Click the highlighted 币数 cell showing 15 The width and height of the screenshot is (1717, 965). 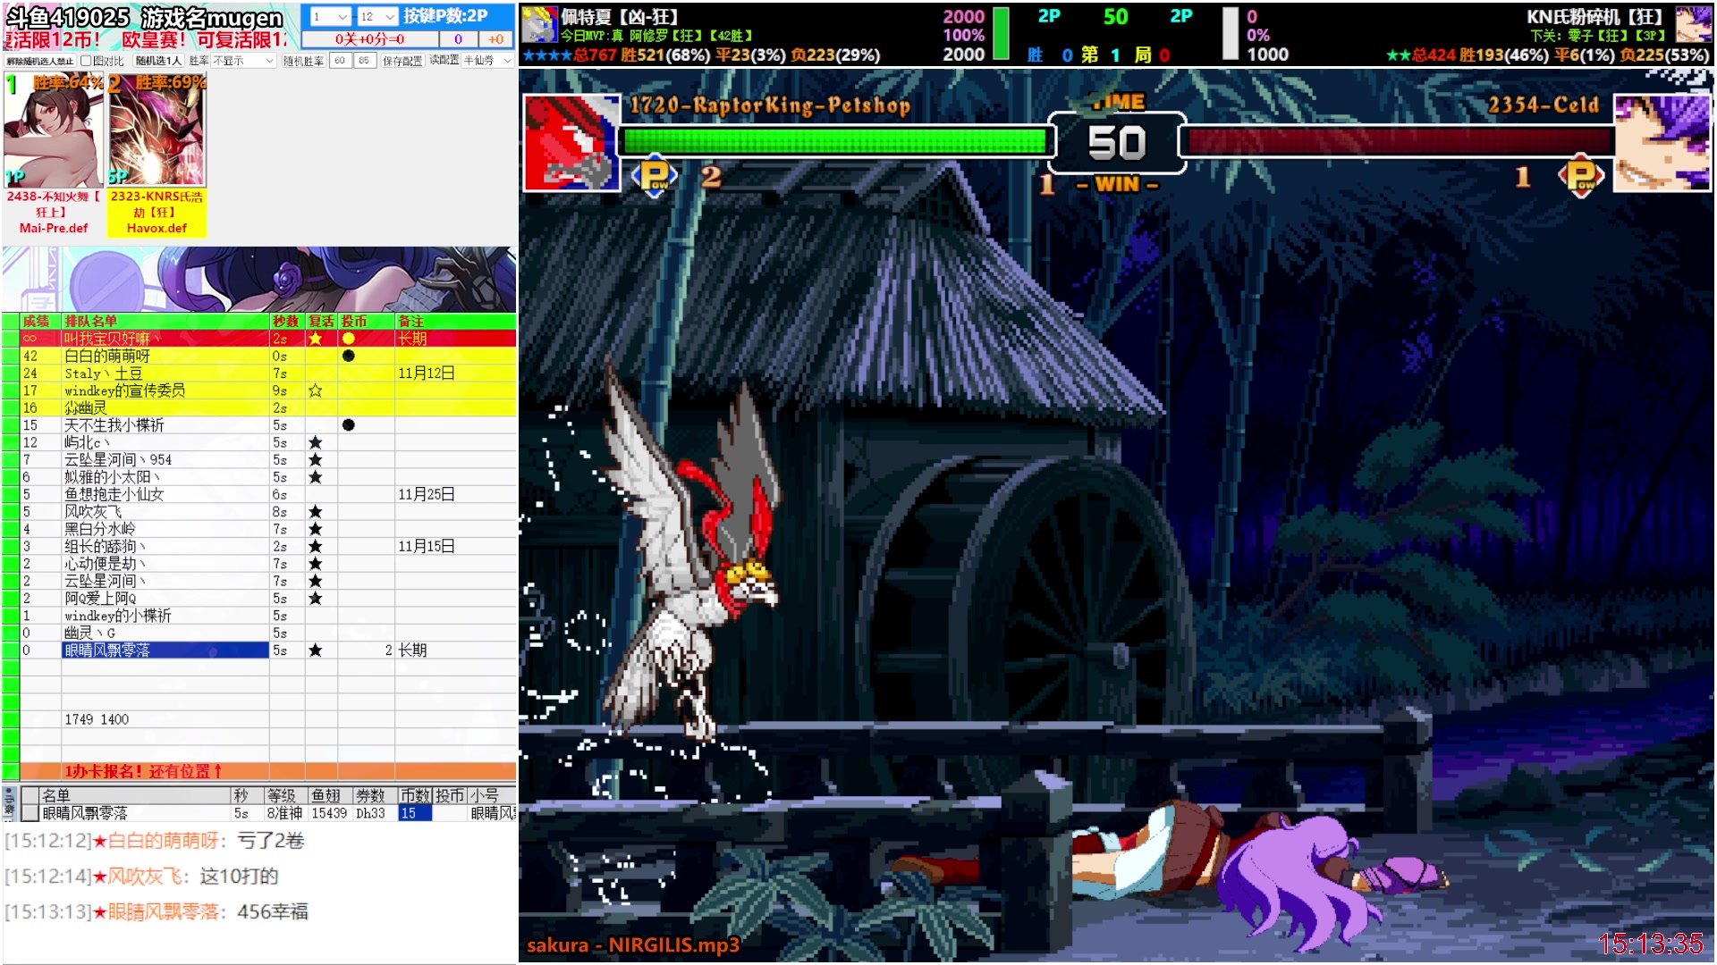coord(414,813)
